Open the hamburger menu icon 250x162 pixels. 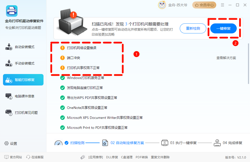(222, 5)
